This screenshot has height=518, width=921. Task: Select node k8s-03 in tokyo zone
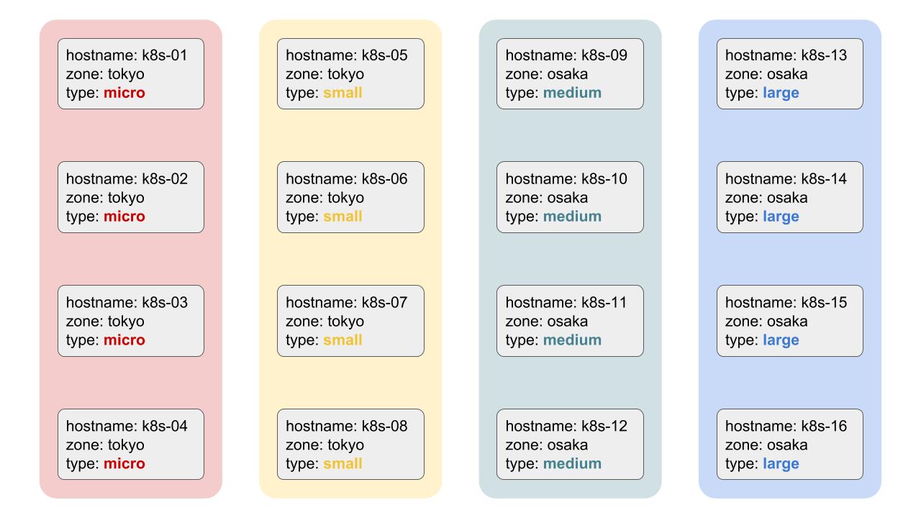pos(131,321)
